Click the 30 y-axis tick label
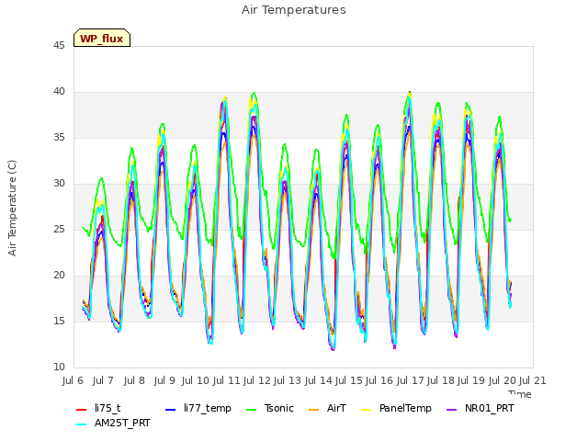 coord(59,184)
